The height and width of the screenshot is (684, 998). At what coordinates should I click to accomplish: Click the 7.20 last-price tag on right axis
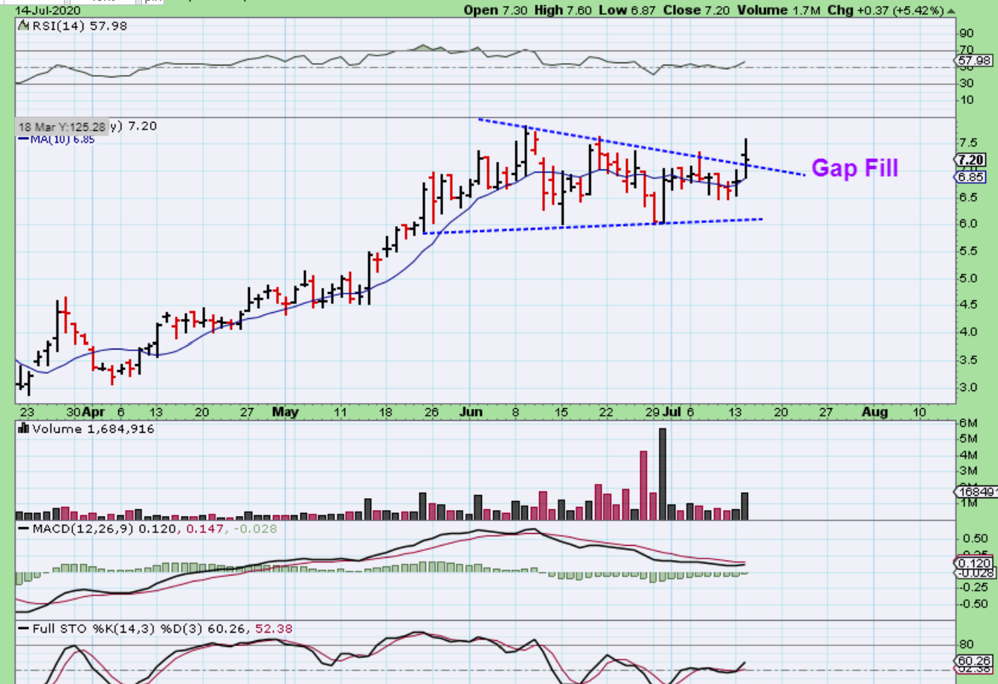(971, 160)
